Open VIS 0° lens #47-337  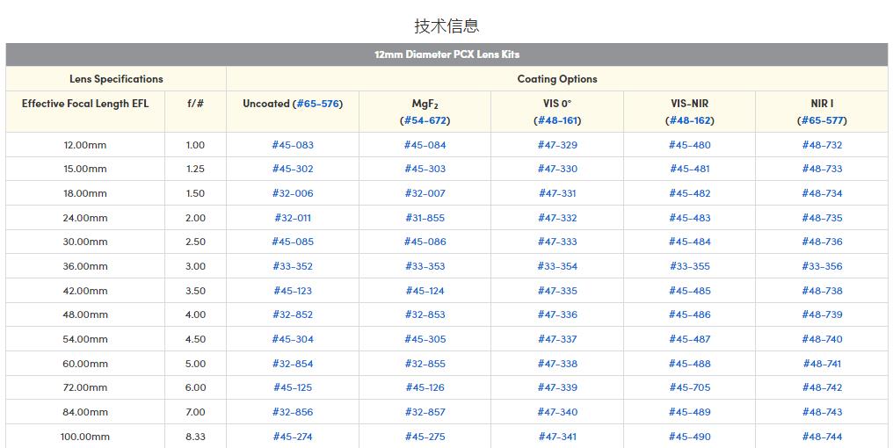(557, 339)
